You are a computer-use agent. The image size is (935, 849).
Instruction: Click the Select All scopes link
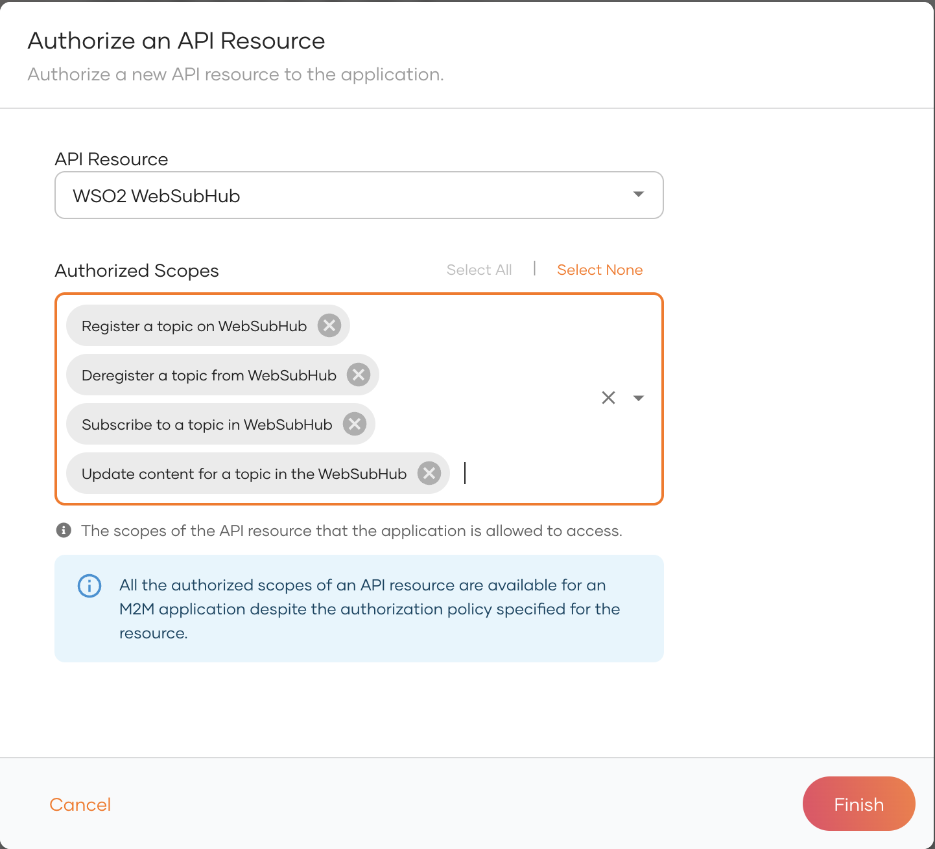tap(479, 270)
